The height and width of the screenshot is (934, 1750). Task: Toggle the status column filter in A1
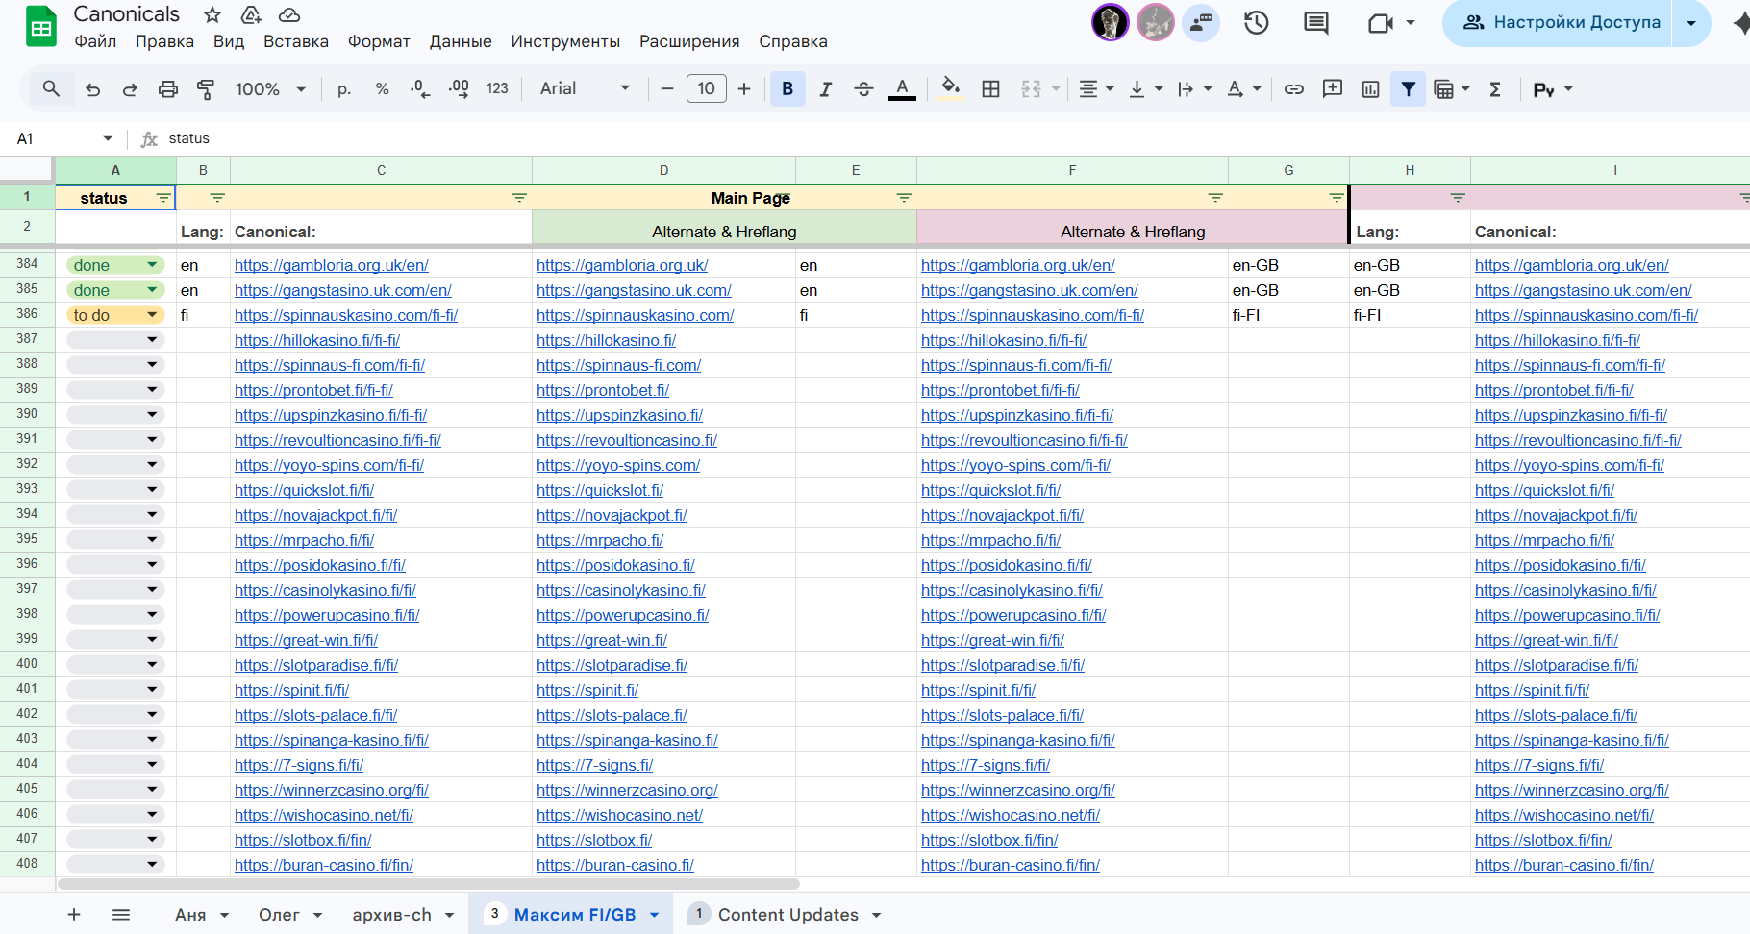[x=163, y=198]
